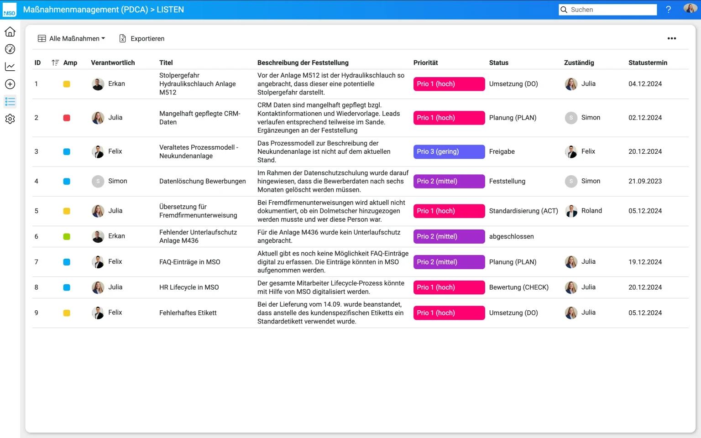The height and width of the screenshot is (438, 701).
Task: Click Erkan's avatar in row 6
Action: click(98, 236)
